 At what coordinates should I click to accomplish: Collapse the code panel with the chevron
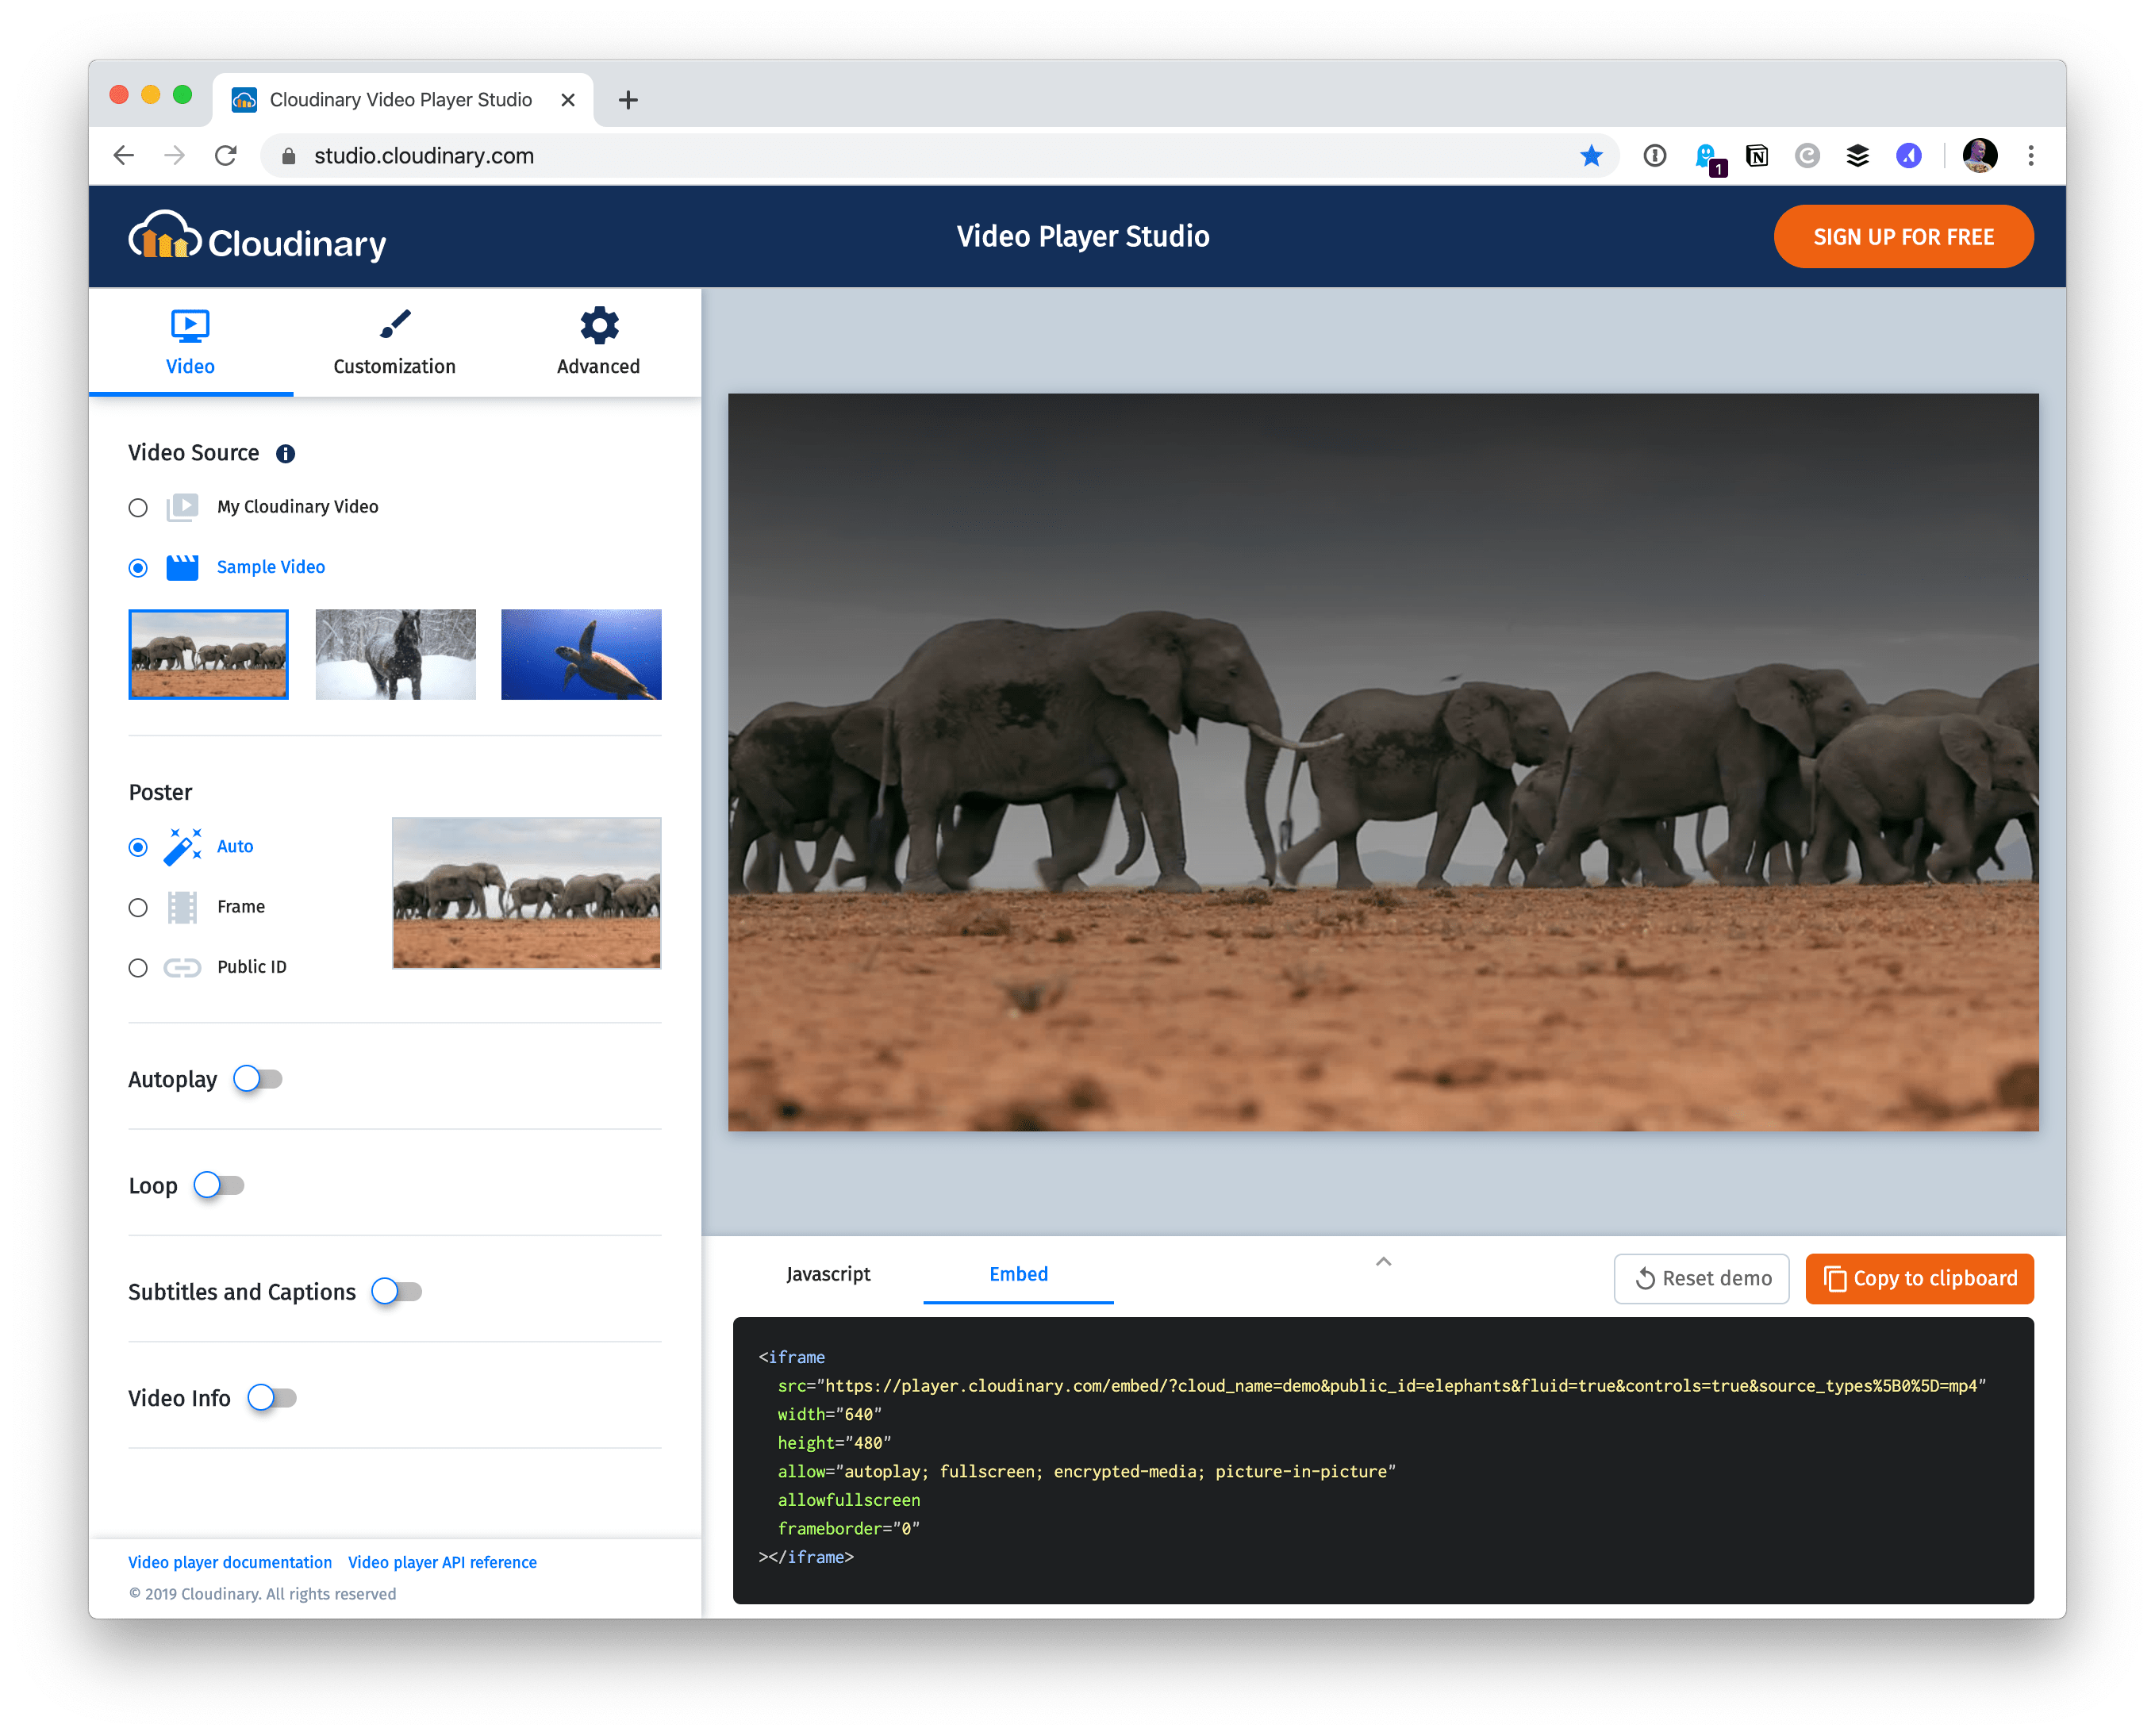(1383, 1262)
